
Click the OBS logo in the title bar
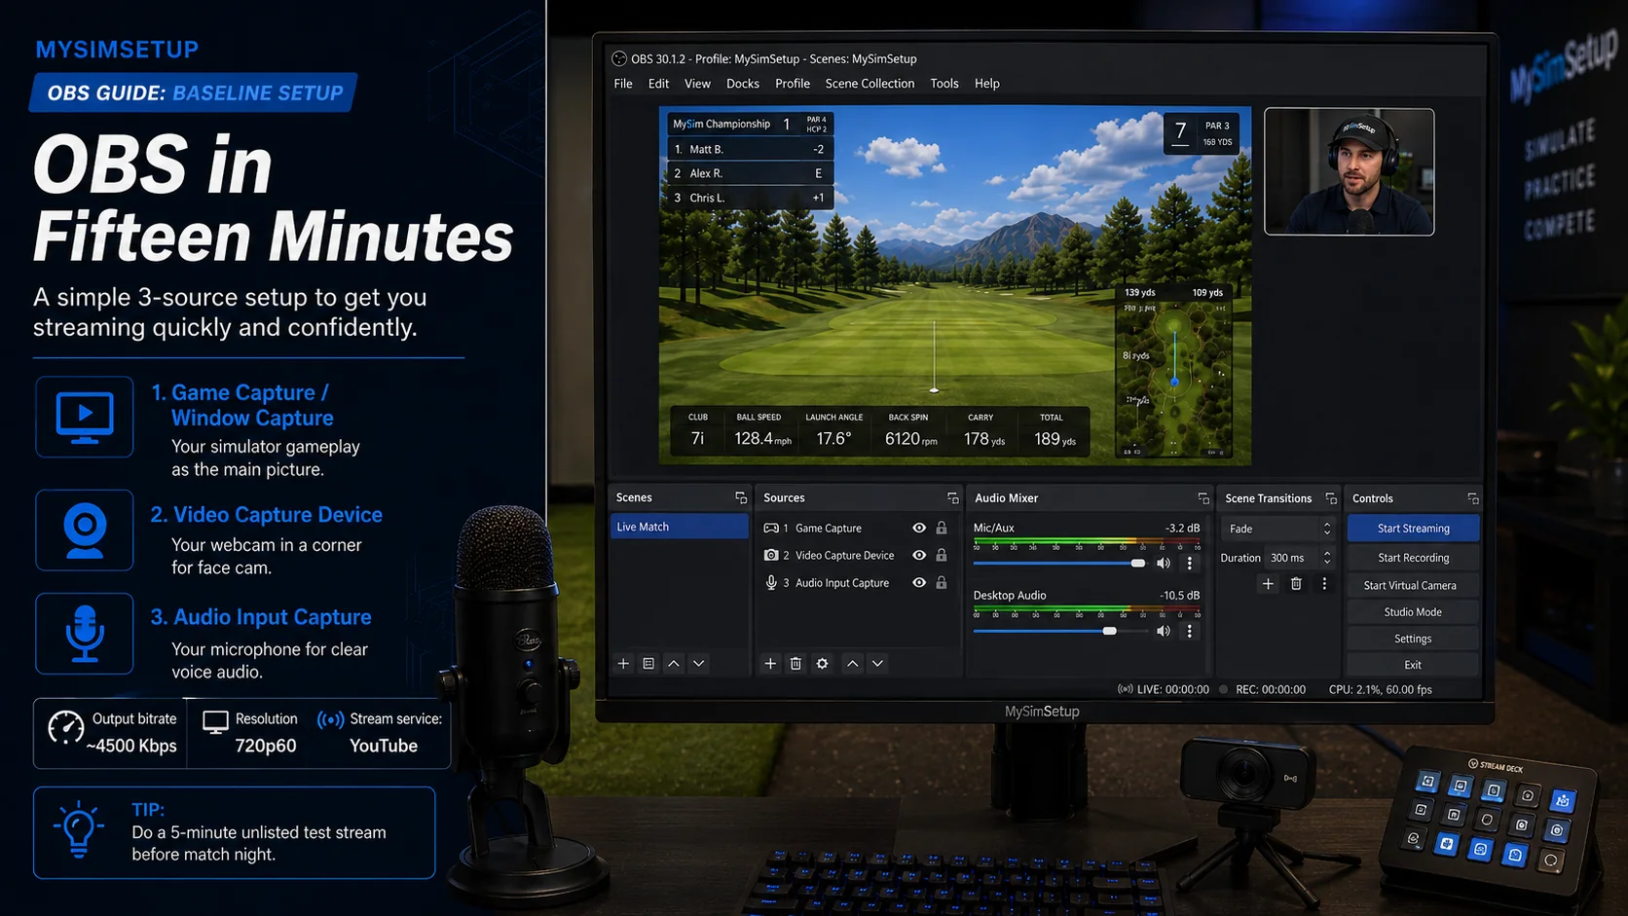619,58
